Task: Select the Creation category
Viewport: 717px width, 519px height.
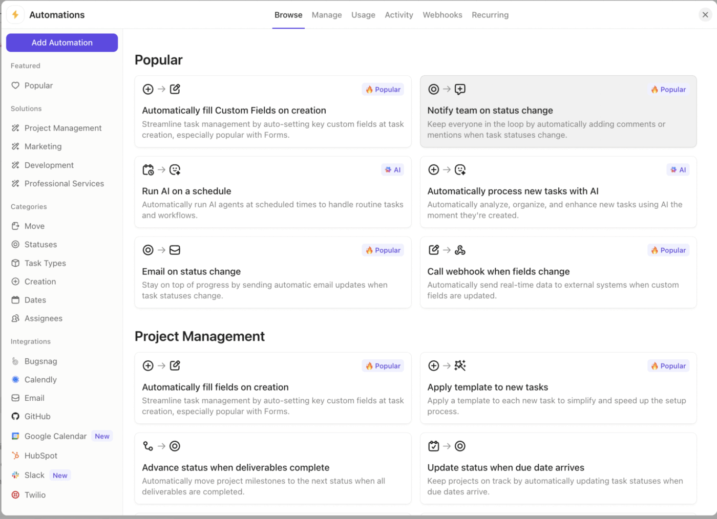Action: (x=40, y=282)
